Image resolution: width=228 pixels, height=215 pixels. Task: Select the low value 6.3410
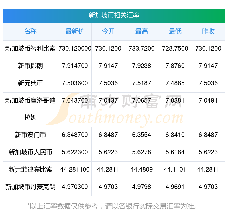tap(175, 135)
